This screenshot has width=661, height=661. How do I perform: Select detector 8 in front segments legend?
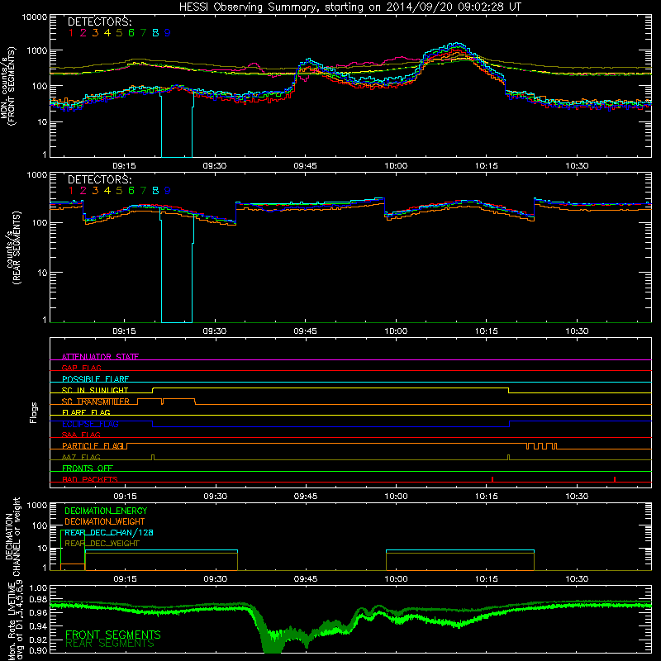155,33
